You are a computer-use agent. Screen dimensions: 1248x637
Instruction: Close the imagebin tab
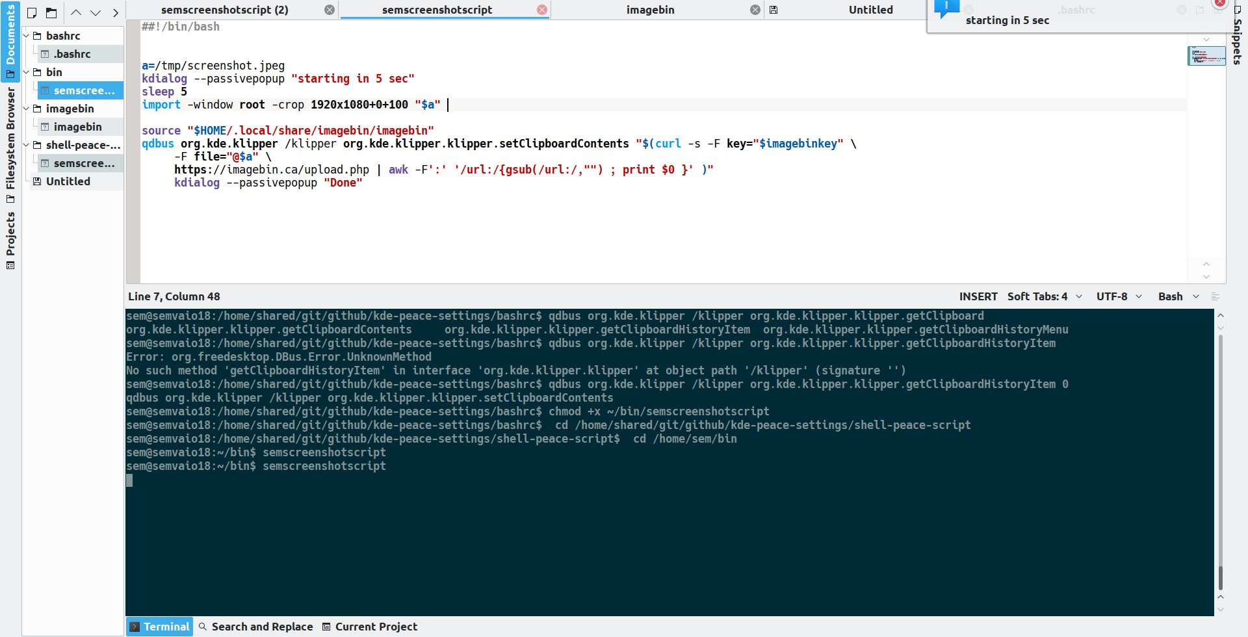pyautogui.click(x=755, y=10)
